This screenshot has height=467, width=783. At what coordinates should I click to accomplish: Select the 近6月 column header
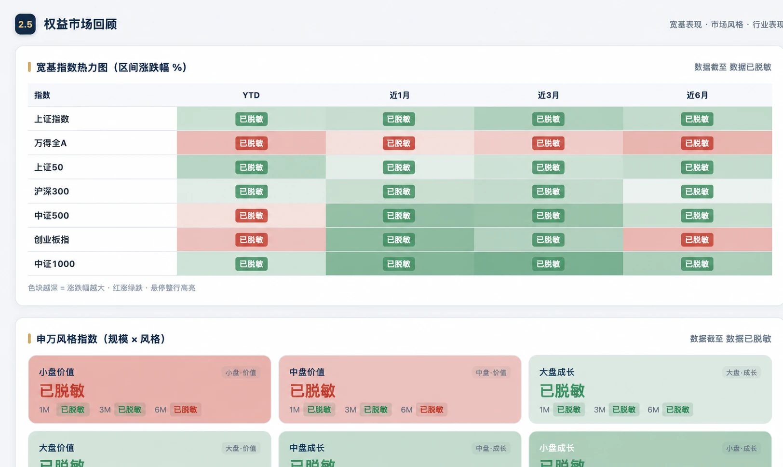coord(697,95)
